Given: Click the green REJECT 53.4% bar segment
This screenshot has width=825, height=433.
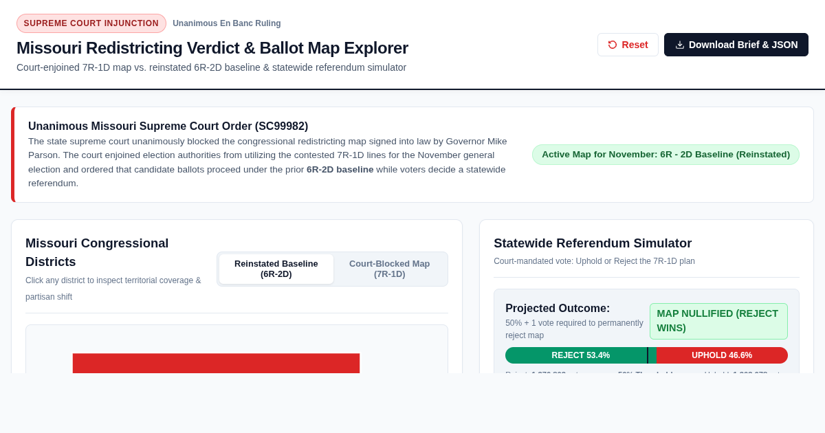Looking at the screenshot, I should 581,355.
